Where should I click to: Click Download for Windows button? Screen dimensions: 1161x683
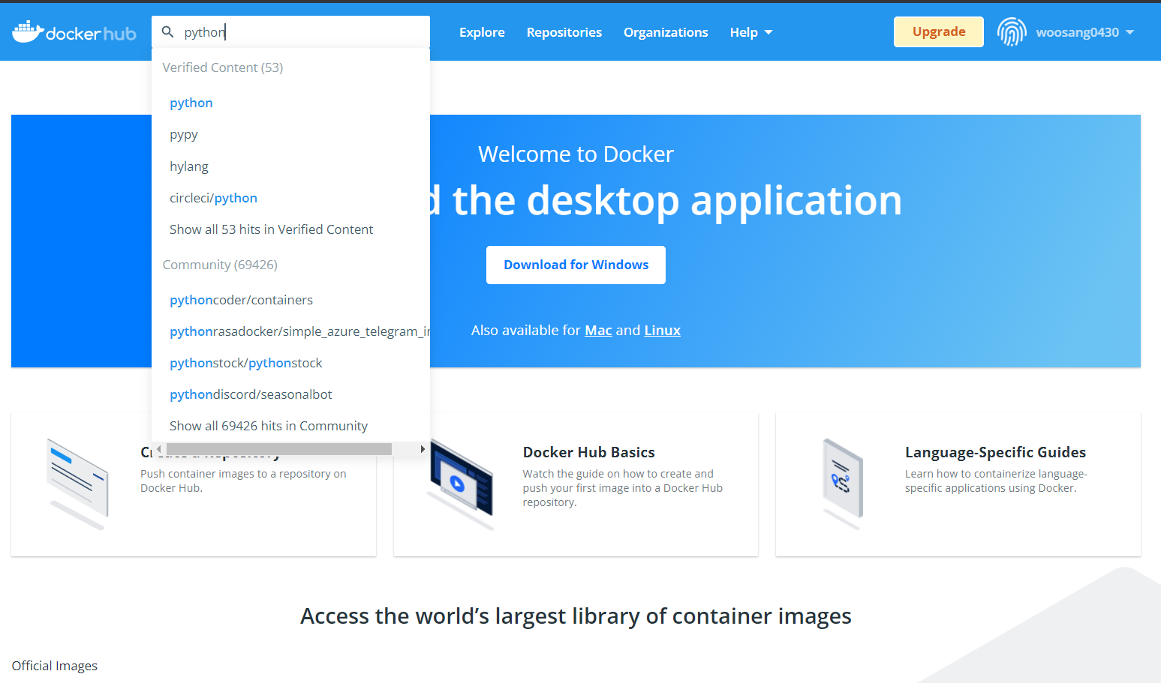coord(576,265)
